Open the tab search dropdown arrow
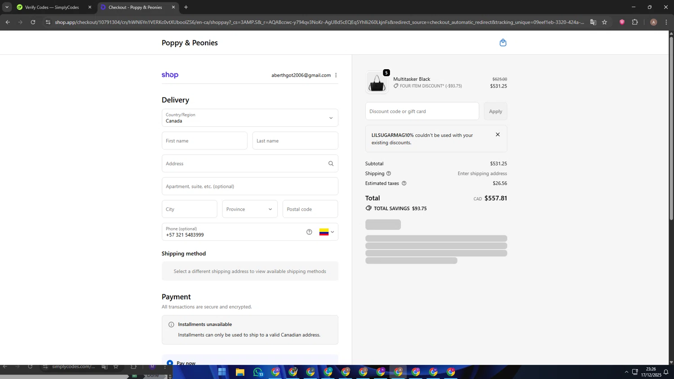This screenshot has height=379, width=674. tap(7, 7)
